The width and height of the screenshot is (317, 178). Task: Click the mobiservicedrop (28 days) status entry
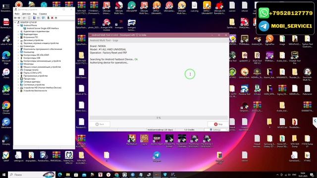(x=160, y=130)
